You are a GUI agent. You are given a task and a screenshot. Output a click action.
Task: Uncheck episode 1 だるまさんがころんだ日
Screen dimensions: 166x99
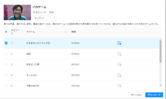(6, 43)
